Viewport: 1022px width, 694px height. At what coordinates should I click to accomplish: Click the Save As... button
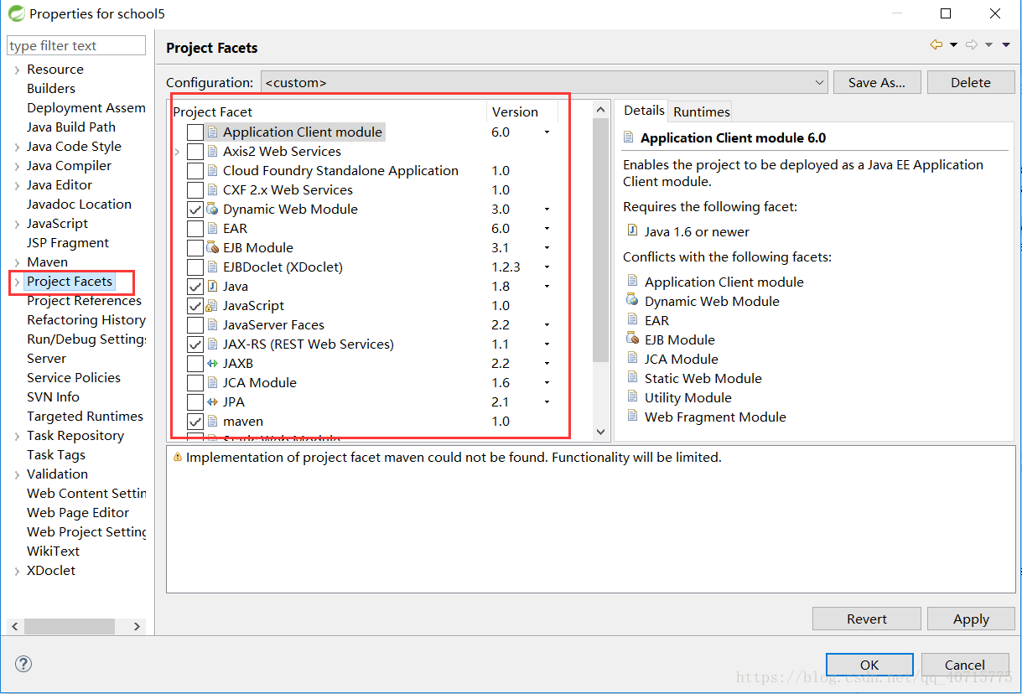point(876,82)
